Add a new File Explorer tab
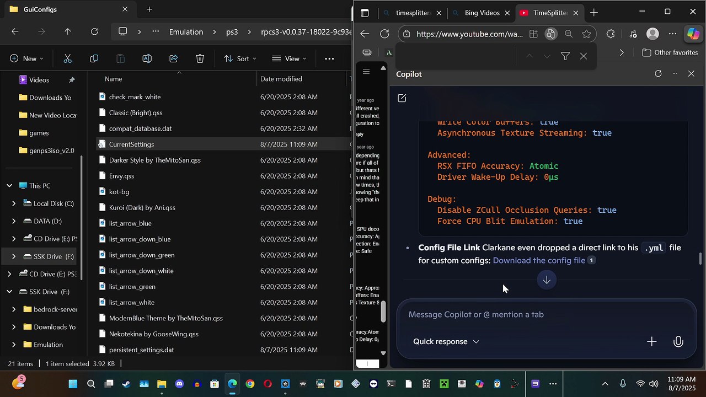This screenshot has height=397, width=706. tap(149, 9)
